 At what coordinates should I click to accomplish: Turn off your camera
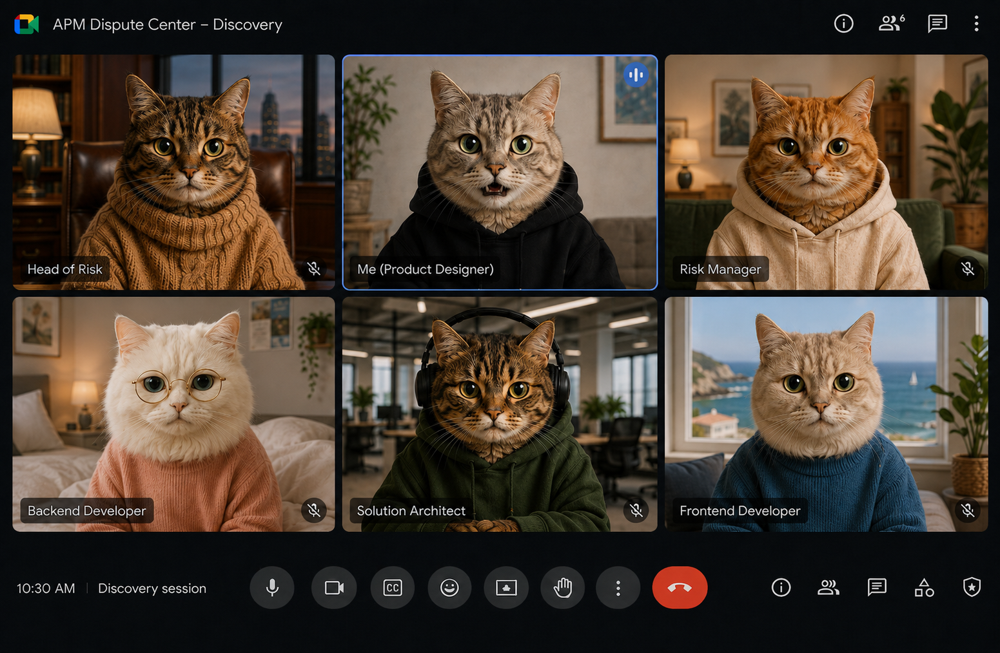point(334,587)
